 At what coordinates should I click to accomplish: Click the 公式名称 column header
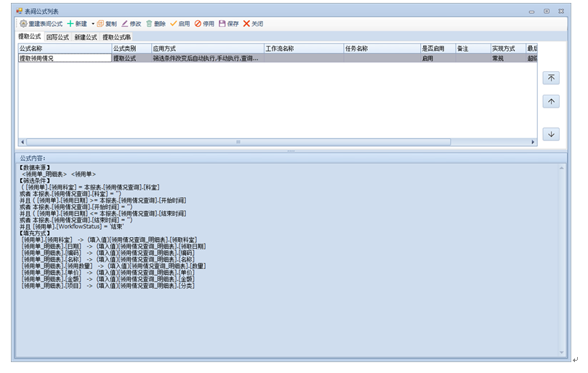click(64, 49)
